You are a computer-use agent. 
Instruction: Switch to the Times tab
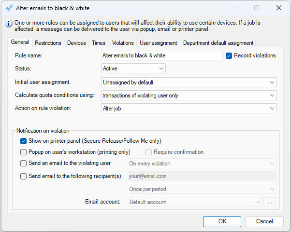tap(99, 43)
